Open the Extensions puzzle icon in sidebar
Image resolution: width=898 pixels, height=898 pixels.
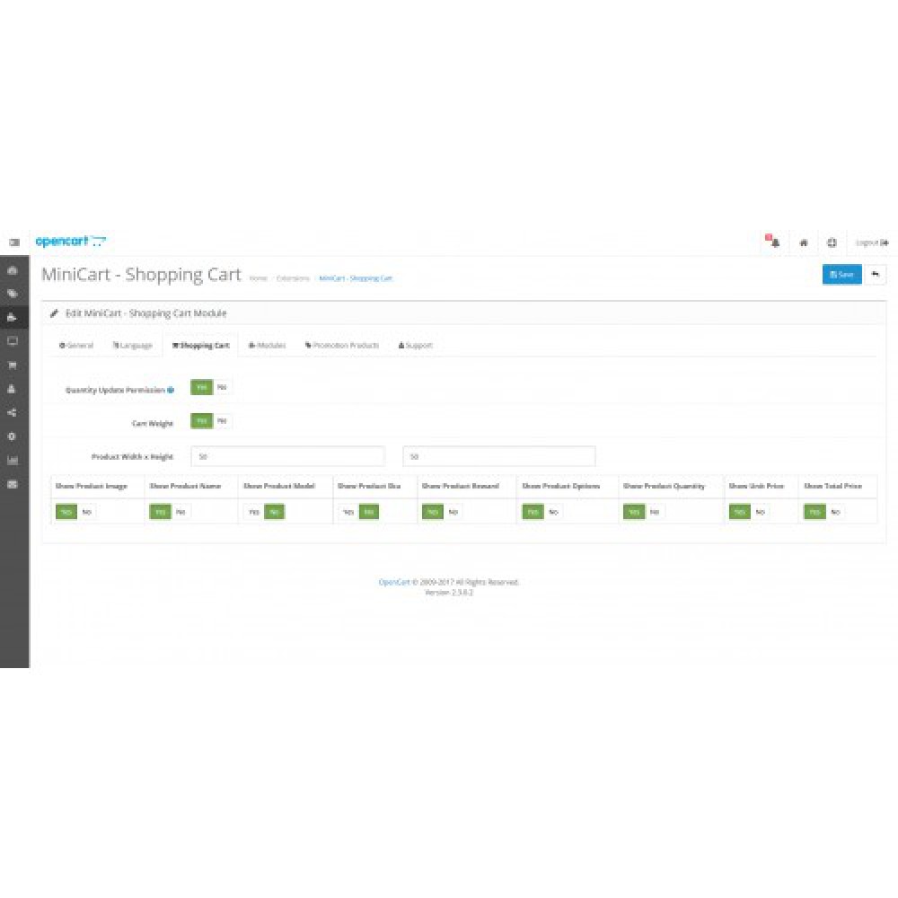pos(13,317)
